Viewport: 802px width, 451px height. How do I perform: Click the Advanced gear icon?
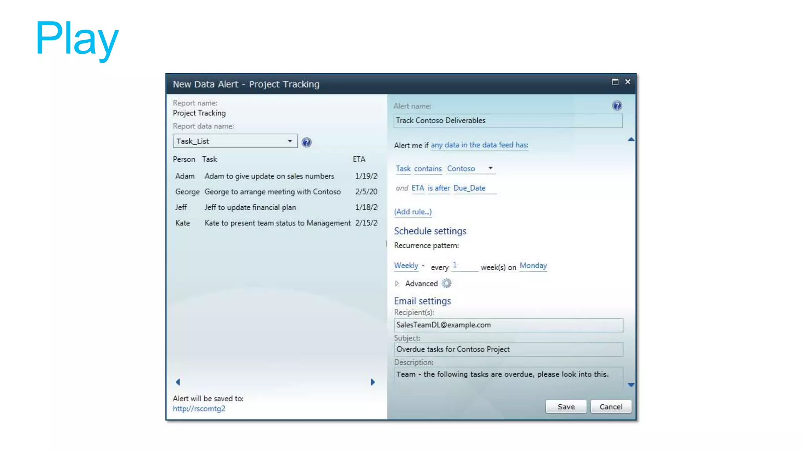click(x=446, y=283)
